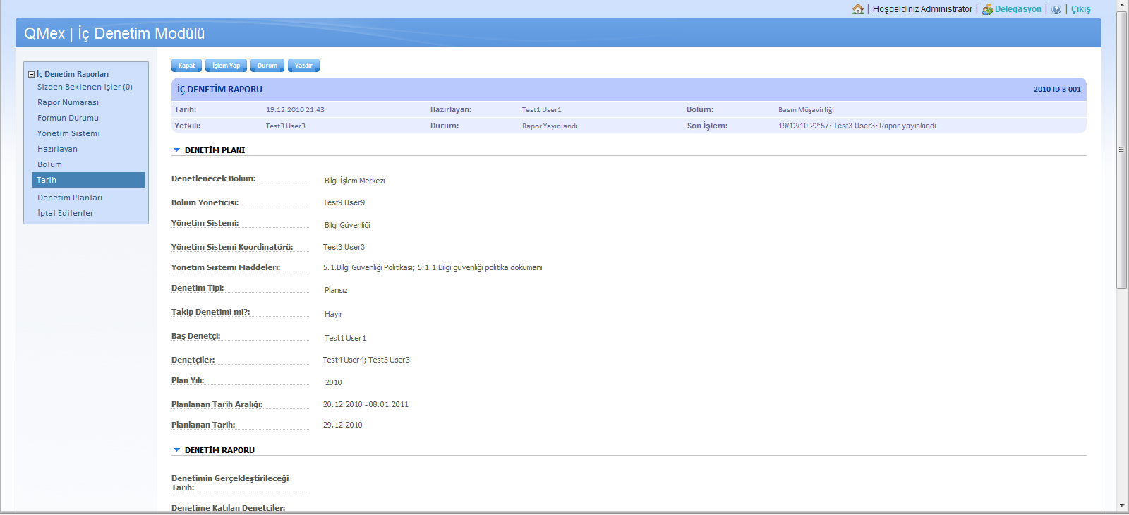Click the İşlem Yap button
This screenshot has height=515, width=1129.
[x=226, y=66]
